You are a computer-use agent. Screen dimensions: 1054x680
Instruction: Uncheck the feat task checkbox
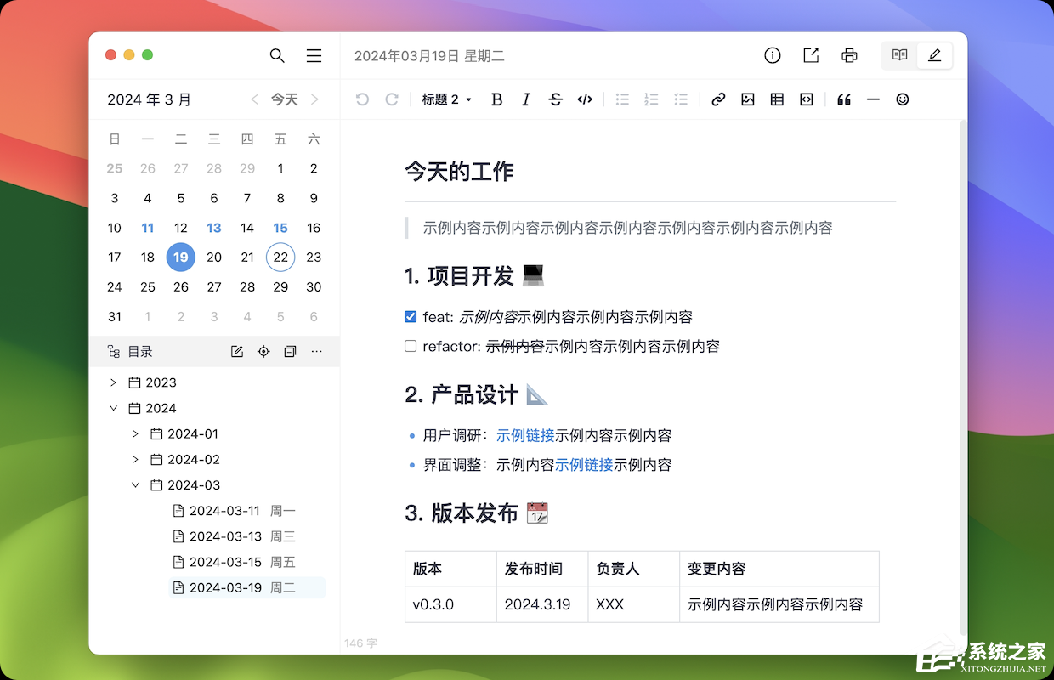pyautogui.click(x=411, y=317)
